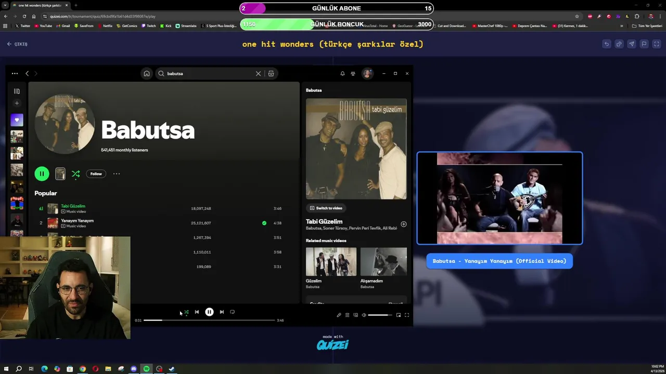Image resolution: width=666 pixels, height=374 pixels.
Task: Open the Twitch bookmark
Action: coord(148,25)
